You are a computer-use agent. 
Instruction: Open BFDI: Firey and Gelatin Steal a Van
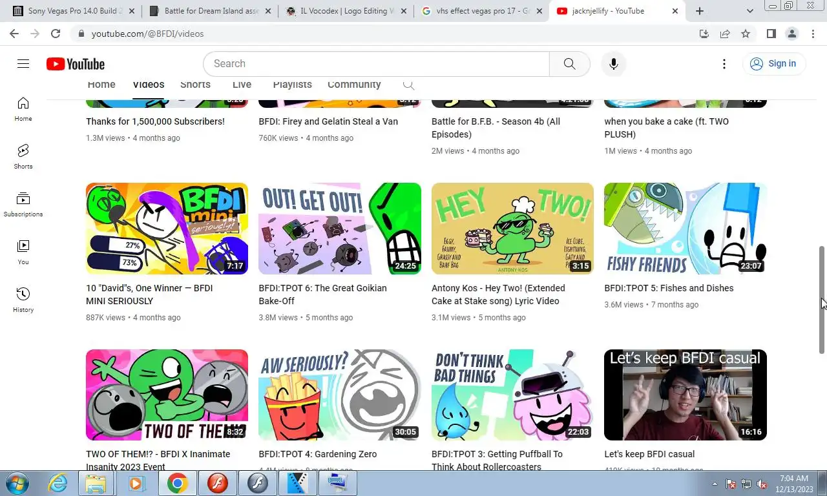(328, 121)
